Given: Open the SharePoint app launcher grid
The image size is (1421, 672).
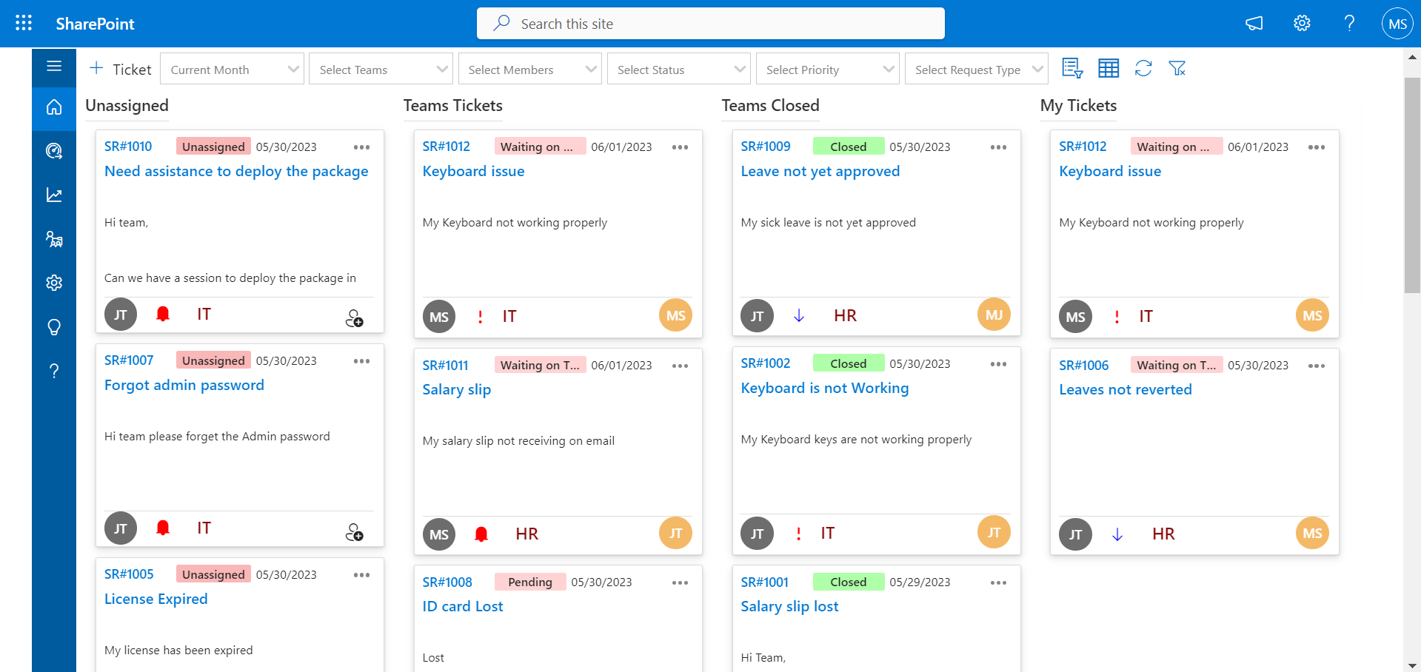Looking at the screenshot, I should point(24,23).
